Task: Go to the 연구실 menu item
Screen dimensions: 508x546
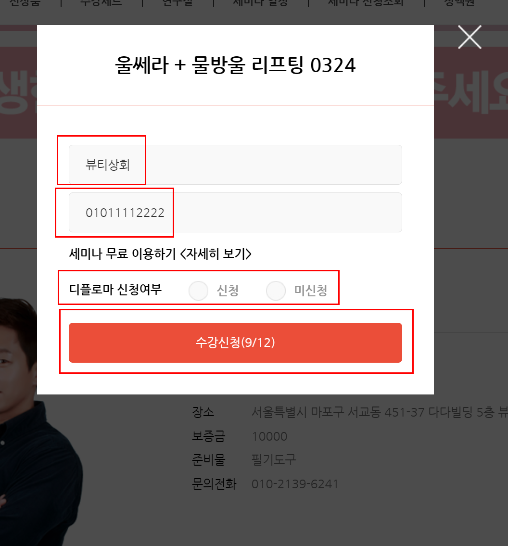Action: (x=177, y=3)
